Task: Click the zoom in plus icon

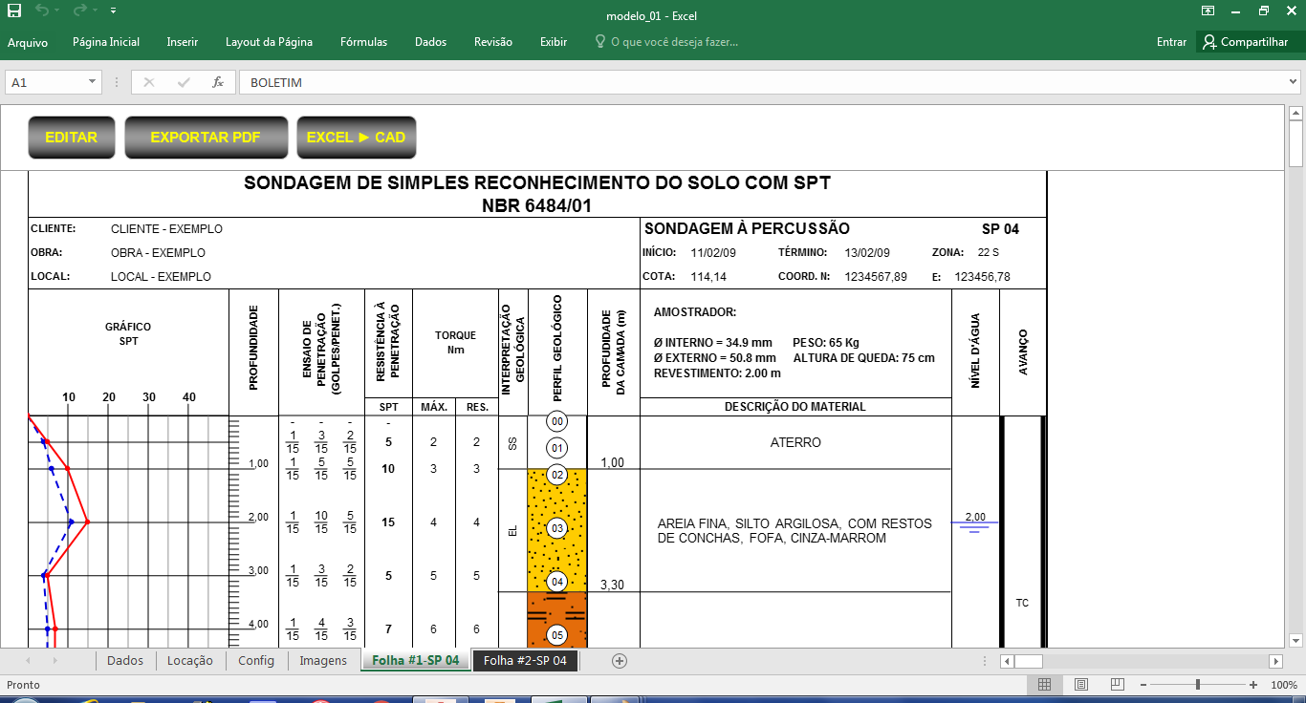Action: pyautogui.click(x=1253, y=685)
